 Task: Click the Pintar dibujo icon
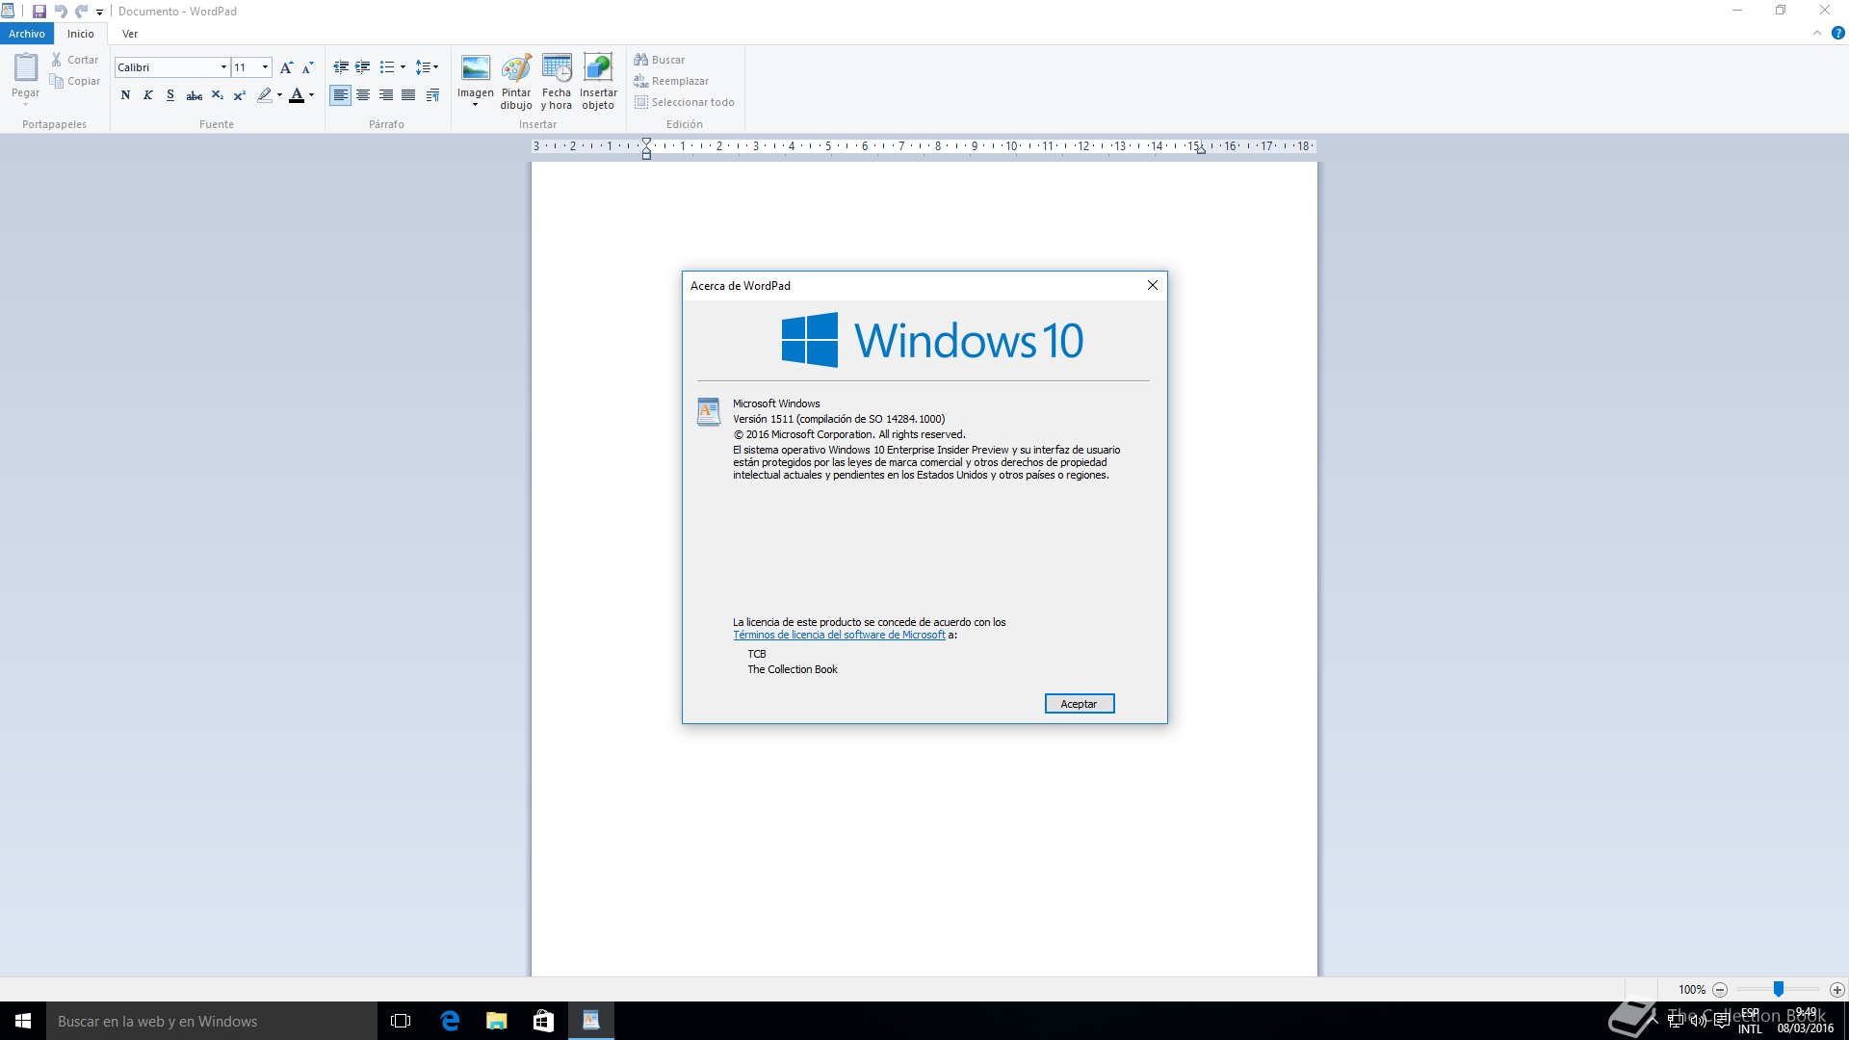[516, 82]
